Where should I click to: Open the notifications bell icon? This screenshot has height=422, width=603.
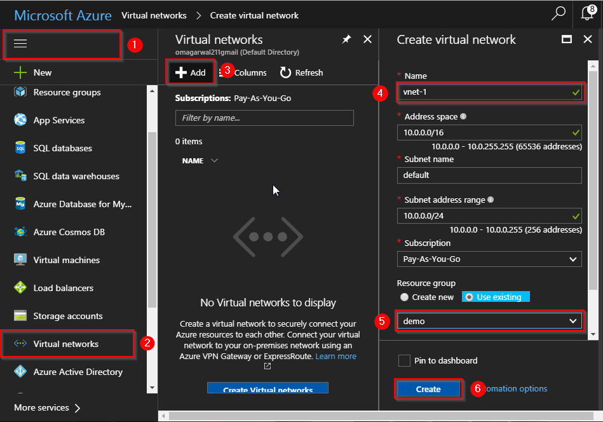click(x=588, y=13)
